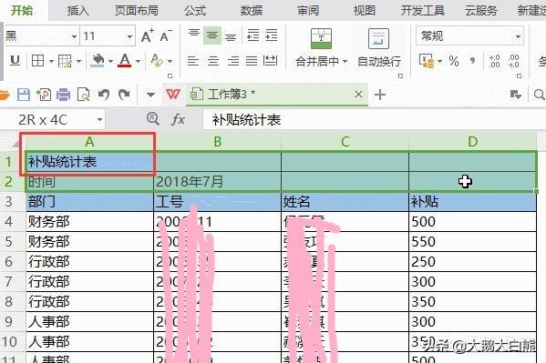
Task: Toggle middle vertical alignment button
Action: [212, 35]
